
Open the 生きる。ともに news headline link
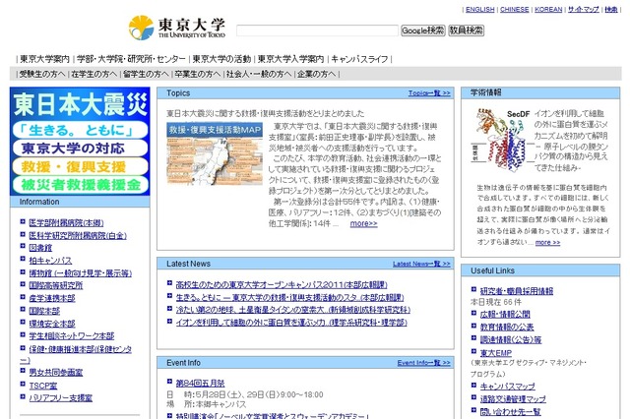pos(289,297)
